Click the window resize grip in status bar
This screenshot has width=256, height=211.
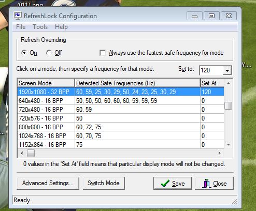[234, 201]
